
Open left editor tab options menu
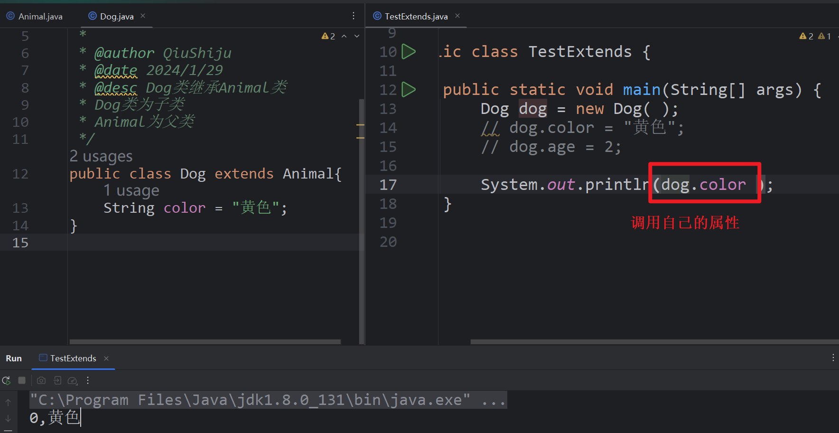click(x=354, y=16)
